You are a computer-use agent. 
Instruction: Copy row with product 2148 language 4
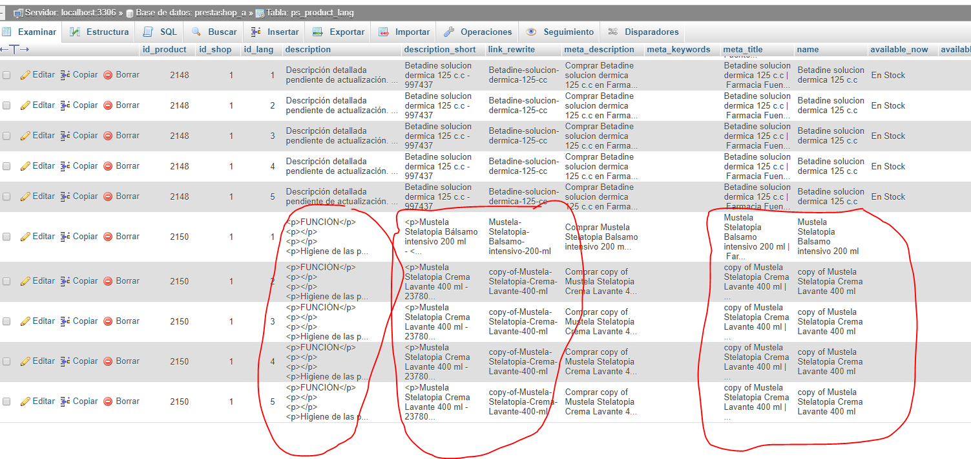point(79,166)
